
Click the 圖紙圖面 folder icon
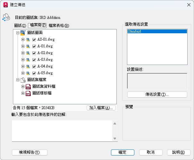(23, 33)
